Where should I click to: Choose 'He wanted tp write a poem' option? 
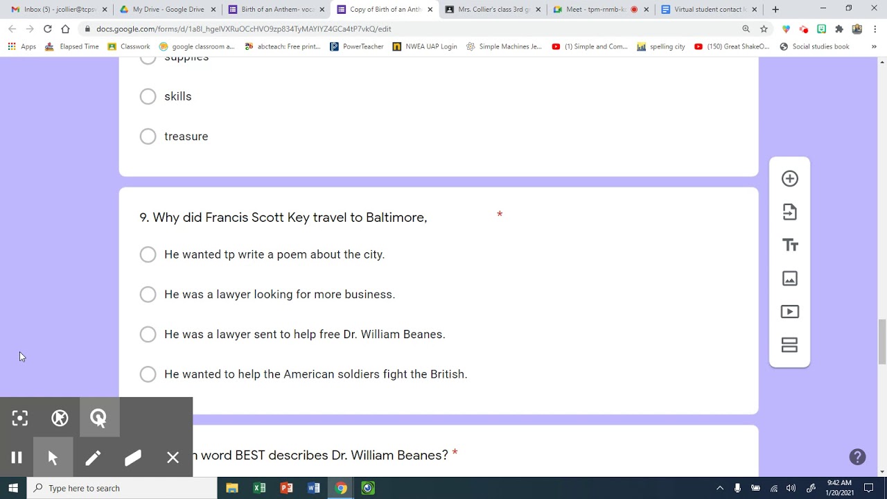[148, 254]
